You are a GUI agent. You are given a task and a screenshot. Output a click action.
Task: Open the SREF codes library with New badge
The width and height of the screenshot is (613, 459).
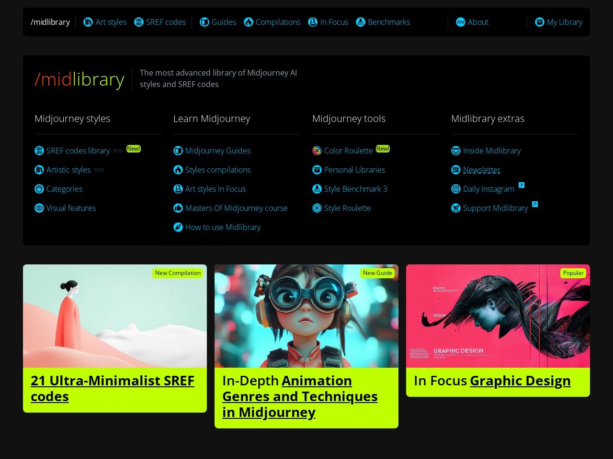(78, 151)
